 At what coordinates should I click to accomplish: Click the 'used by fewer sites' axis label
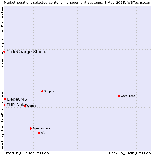[27, 153]
